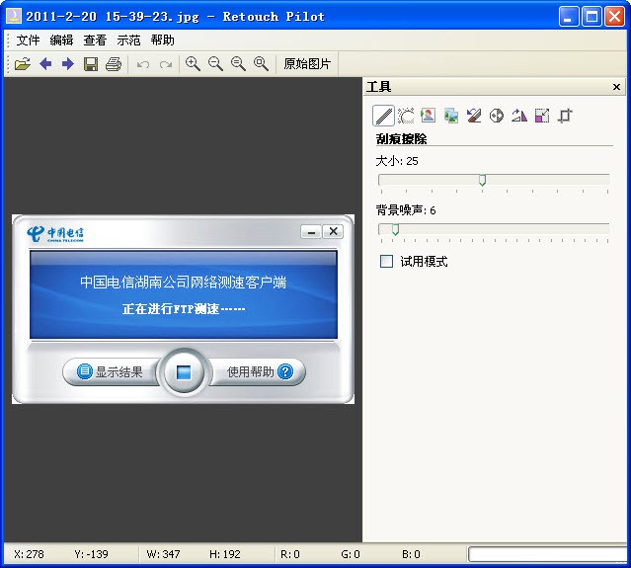631x568 pixels.
Task: Enable the 试用模式 checkbox
Action: pyautogui.click(x=387, y=261)
